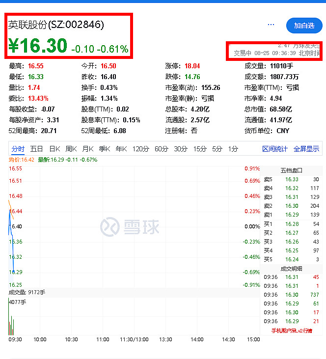
Task: Click the 卖1 order row at 16.29
Action: 292,215
